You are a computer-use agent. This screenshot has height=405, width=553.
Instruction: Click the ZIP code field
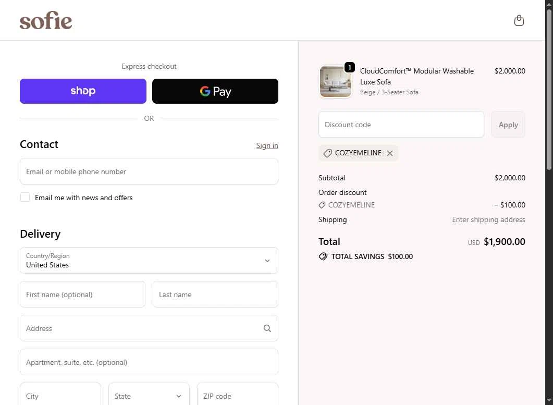[237, 395]
